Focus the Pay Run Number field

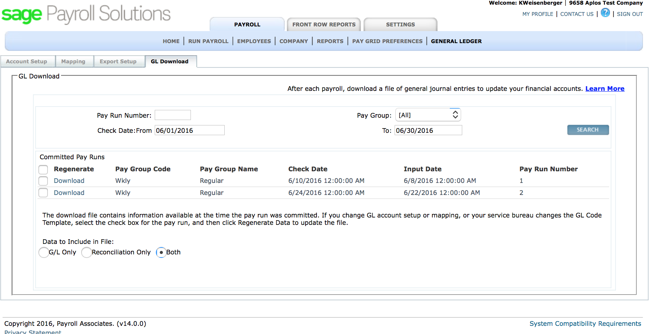click(x=173, y=115)
